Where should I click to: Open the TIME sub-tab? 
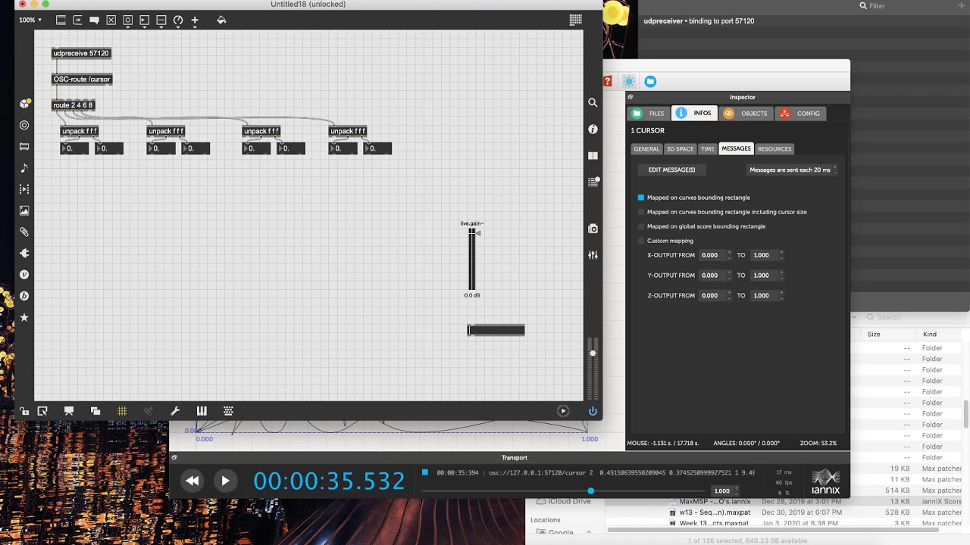point(707,149)
